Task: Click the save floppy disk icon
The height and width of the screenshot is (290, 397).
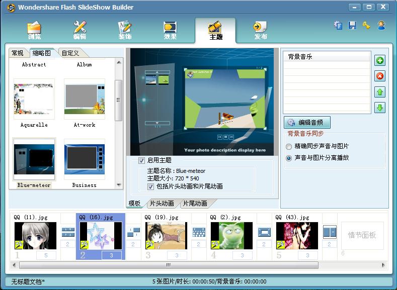Action: pyautogui.click(x=352, y=26)
